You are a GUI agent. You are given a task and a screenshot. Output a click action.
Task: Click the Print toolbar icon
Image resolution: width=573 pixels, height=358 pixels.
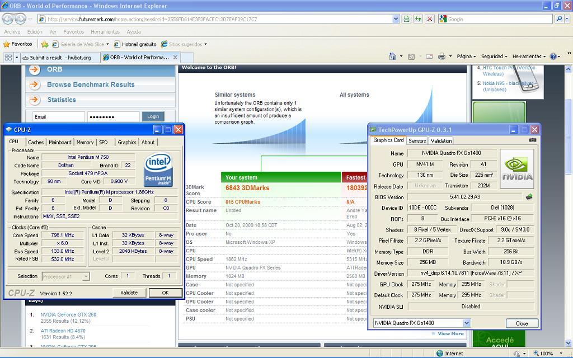click(442, 56)
